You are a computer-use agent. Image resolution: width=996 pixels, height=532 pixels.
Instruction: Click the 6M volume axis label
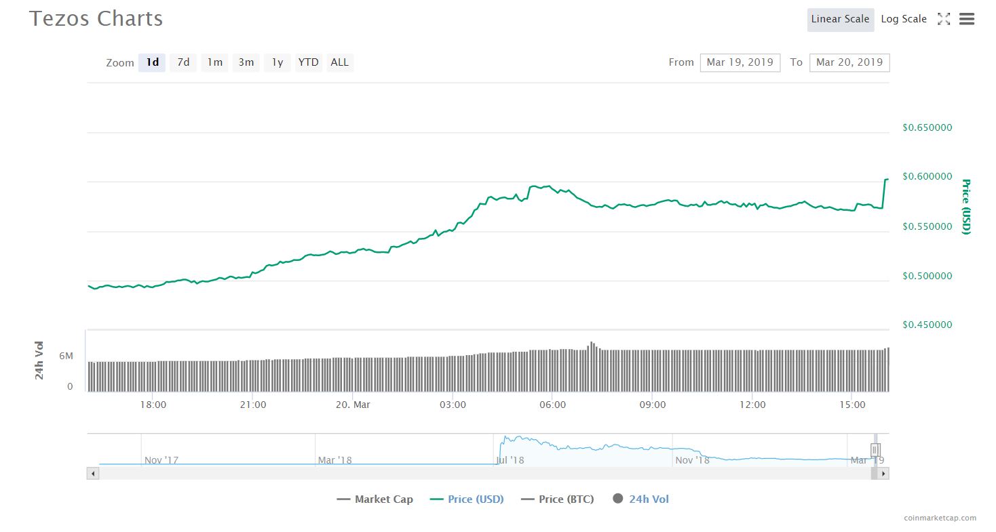66,356
